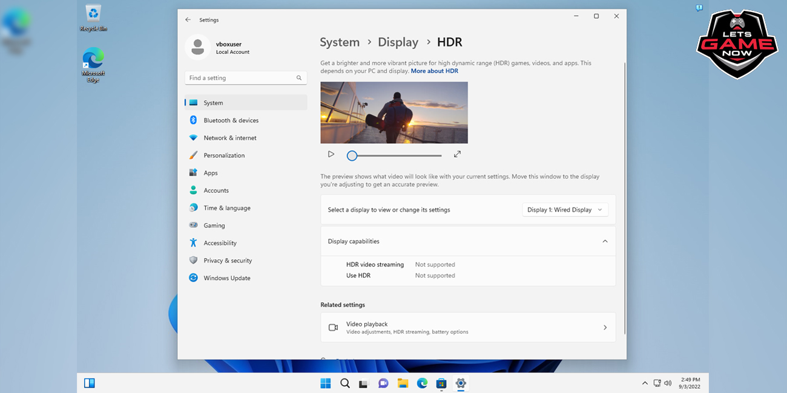787x393 pixels.
Task: Click the Time & language icon
Action: tap(193, 207)
